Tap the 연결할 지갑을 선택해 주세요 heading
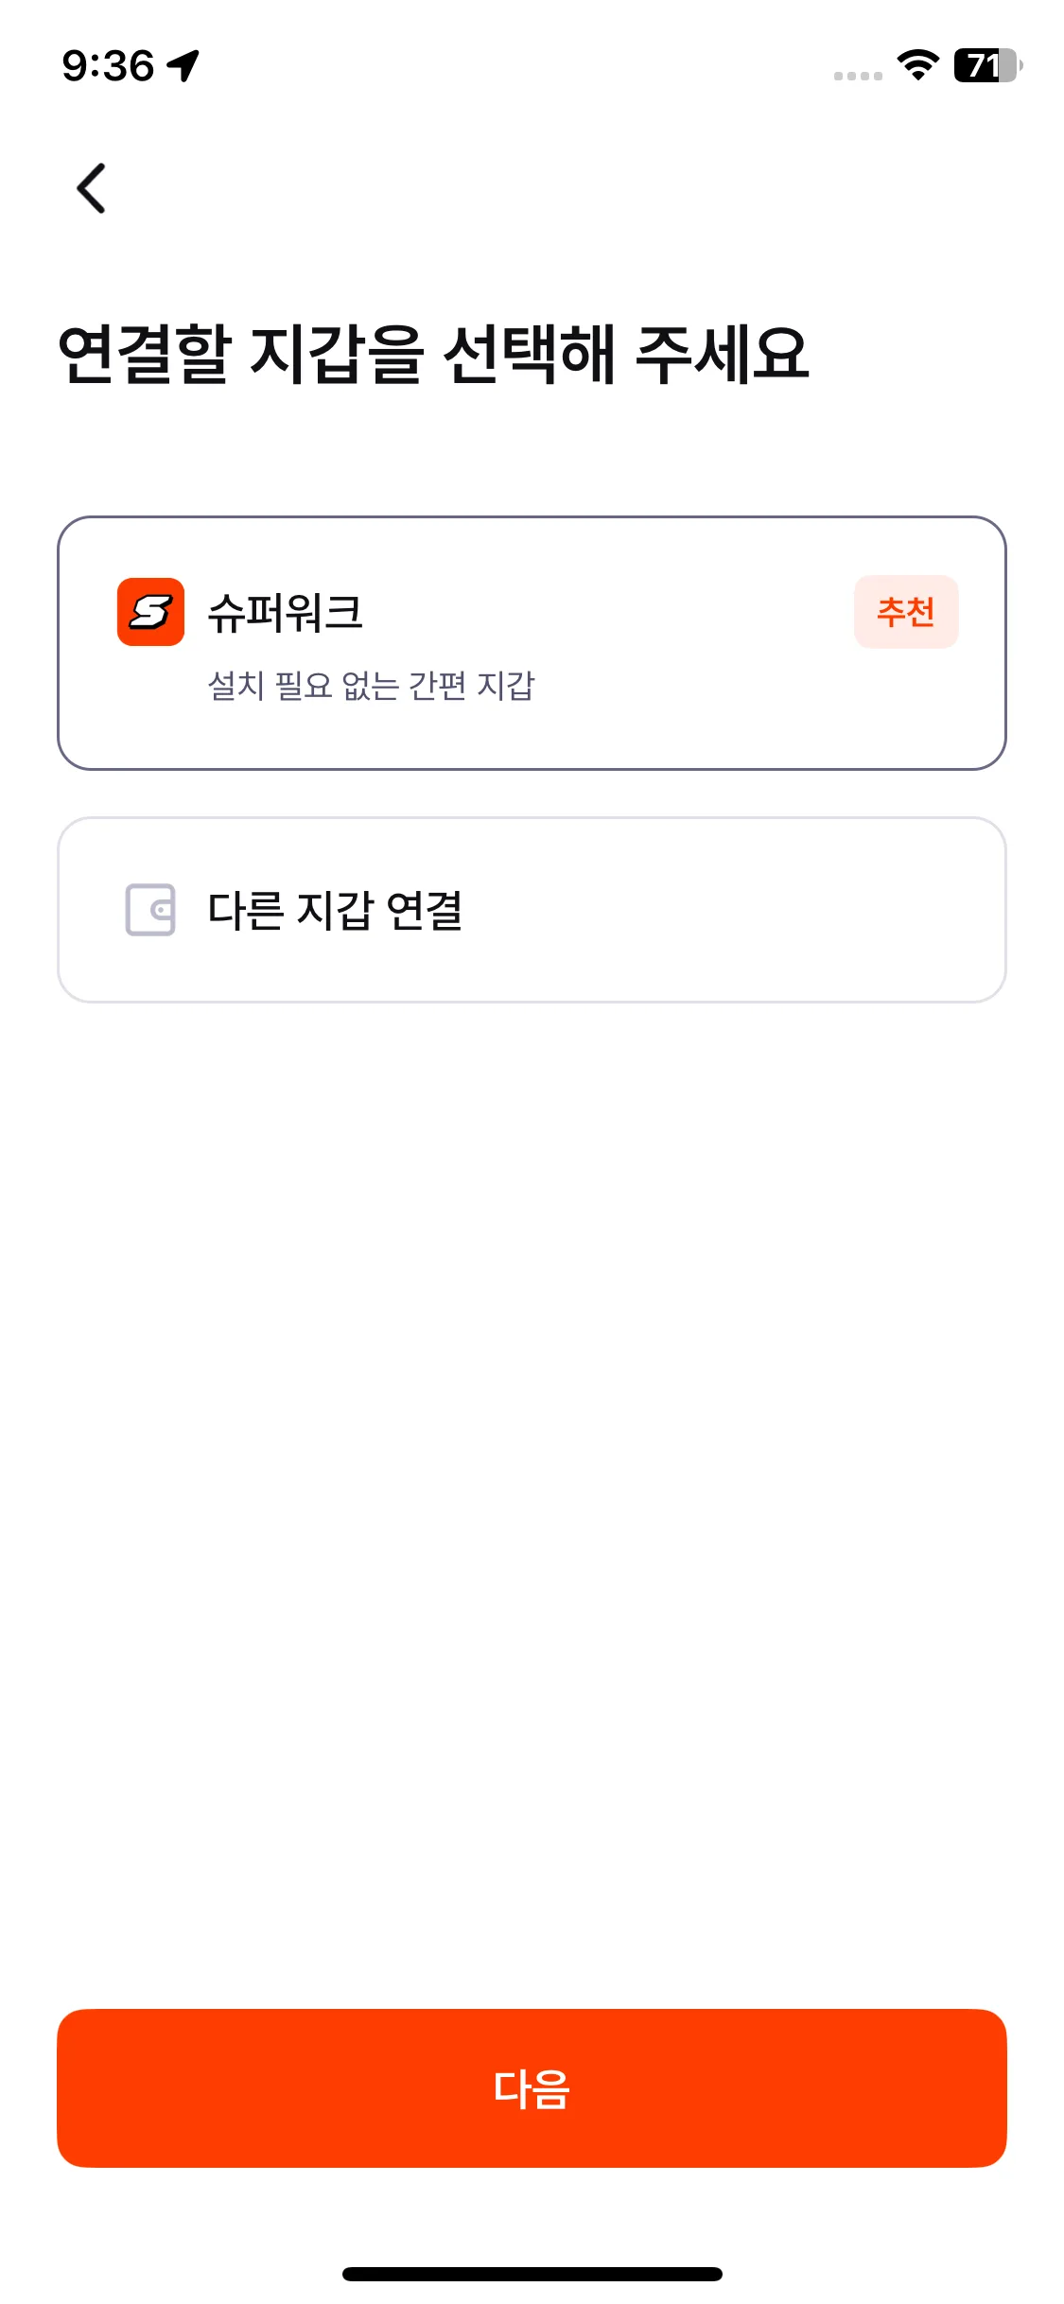 [x=433, y=354]
